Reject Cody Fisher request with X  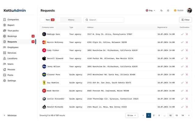point(187,50)
